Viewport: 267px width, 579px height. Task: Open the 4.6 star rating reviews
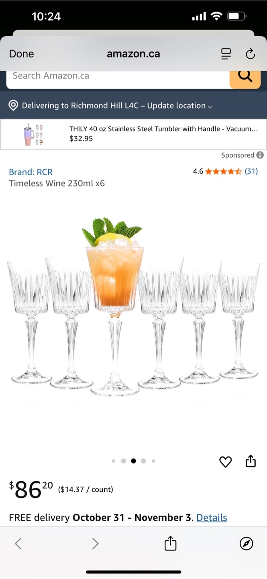225,171
